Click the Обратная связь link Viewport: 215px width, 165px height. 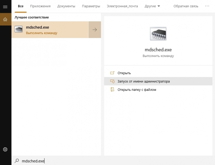point(186,6)
